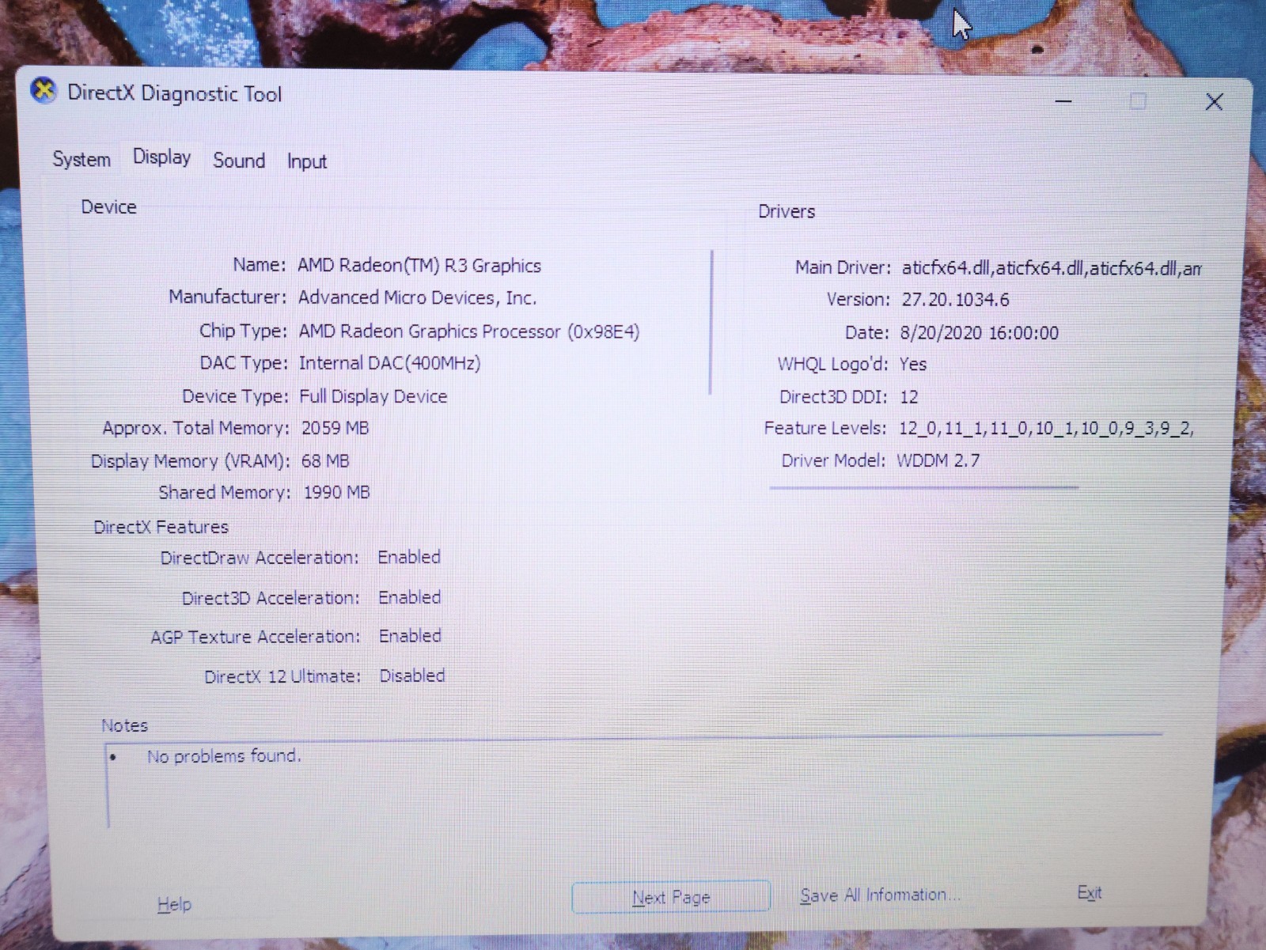This screenshot has width=1266, height=950.
Task: Click shared memory value '1990 MB'
Action: click(337, 492)
